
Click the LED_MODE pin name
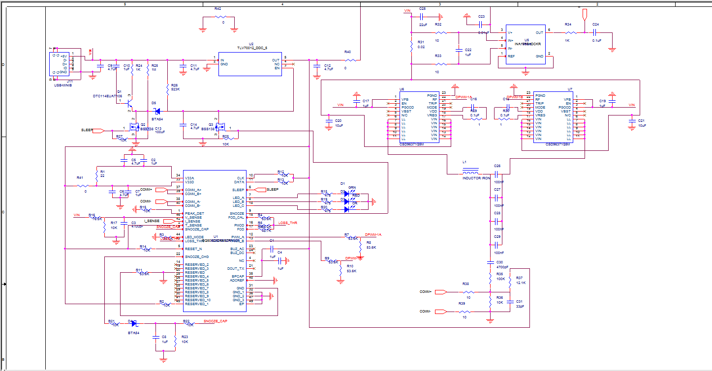[x=194, y=237]
